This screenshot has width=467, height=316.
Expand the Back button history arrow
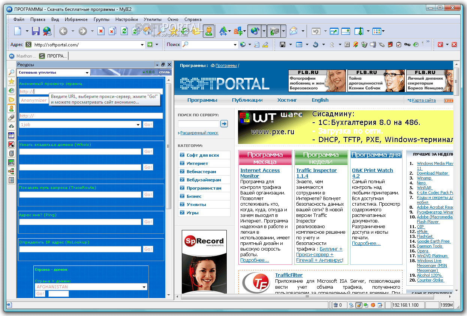click(x=73, y=31)
